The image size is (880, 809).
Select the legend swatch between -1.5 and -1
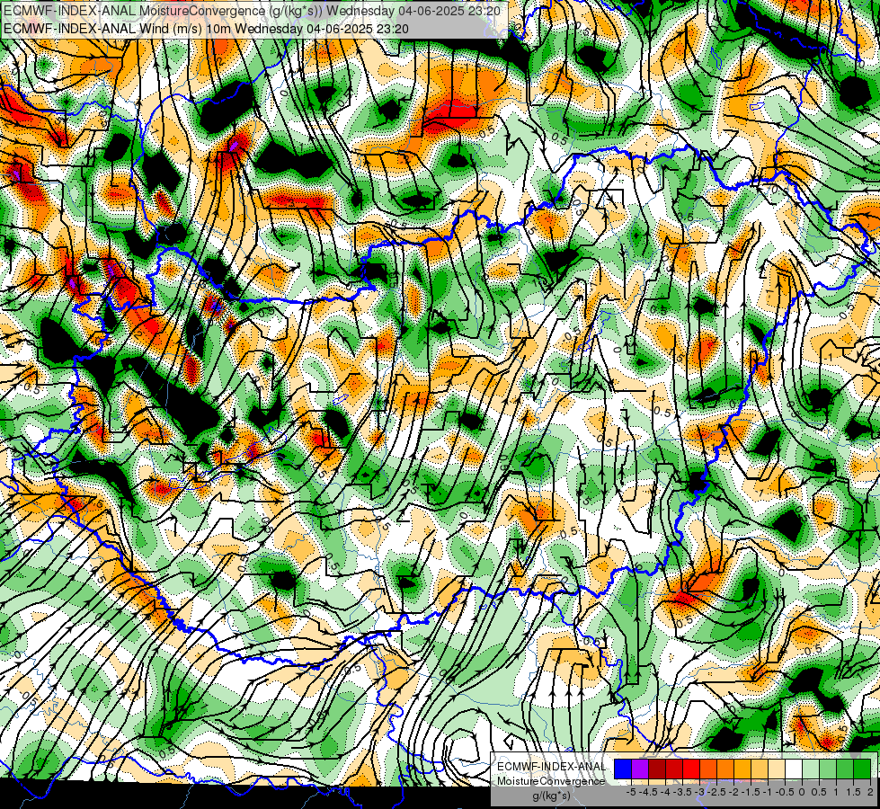coord(760,769)
